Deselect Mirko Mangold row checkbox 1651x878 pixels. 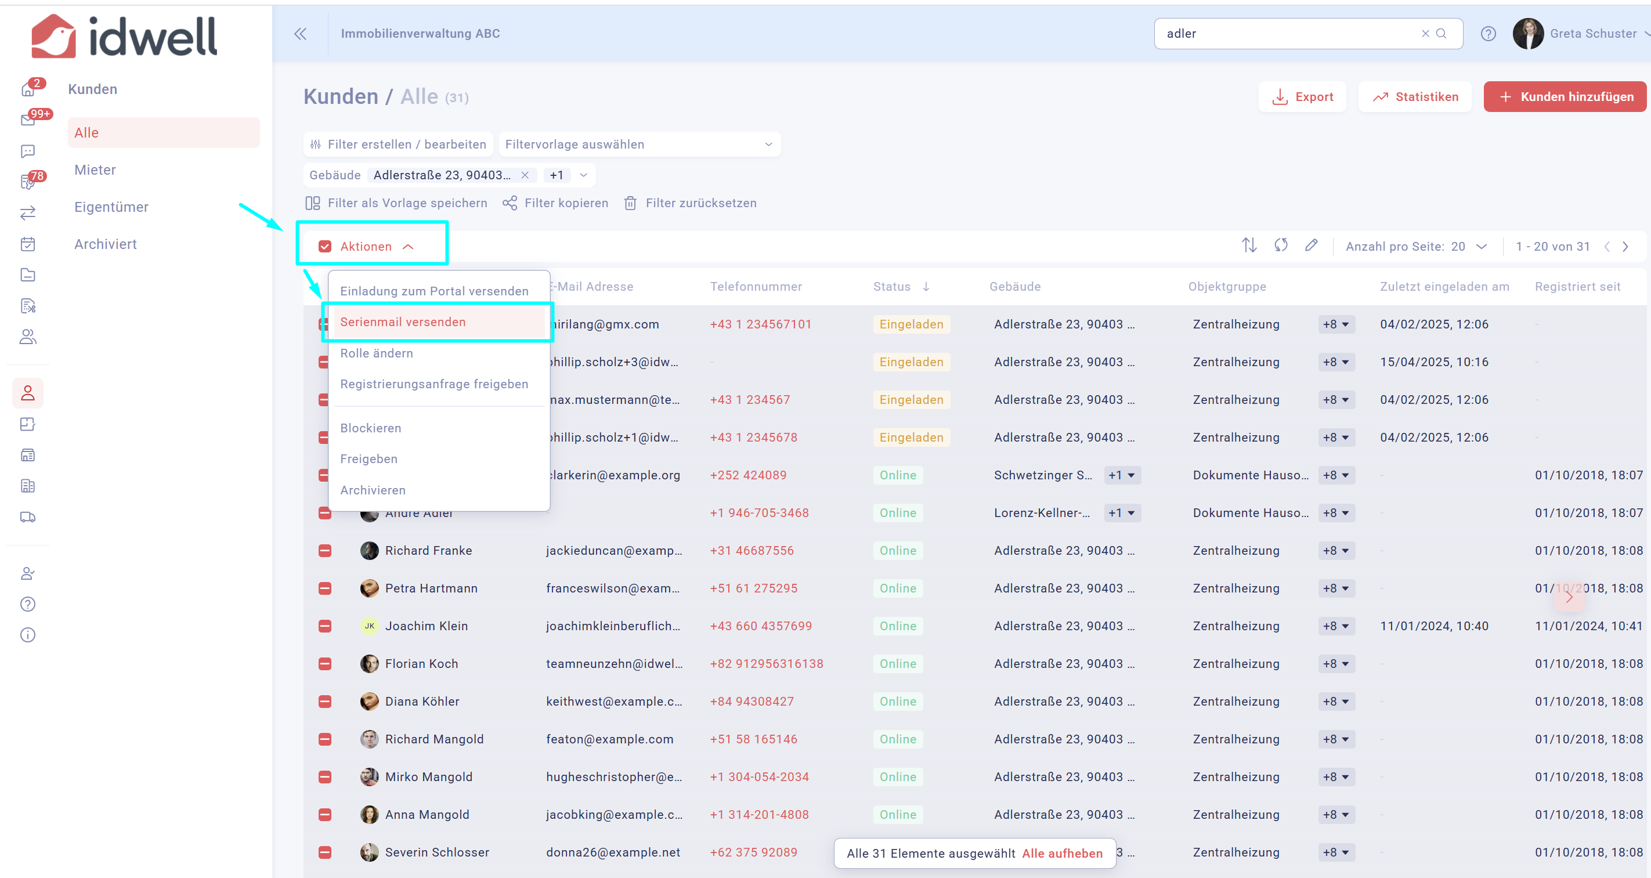[x=325, y=778]
